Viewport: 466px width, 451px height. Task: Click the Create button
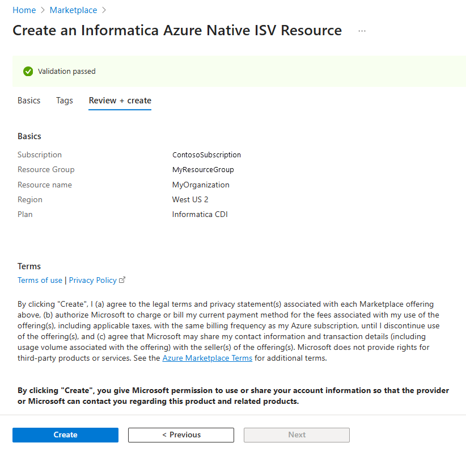[x=65, y=435]
